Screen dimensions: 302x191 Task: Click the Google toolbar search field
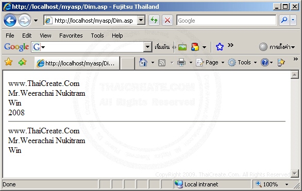click(92, 47)
